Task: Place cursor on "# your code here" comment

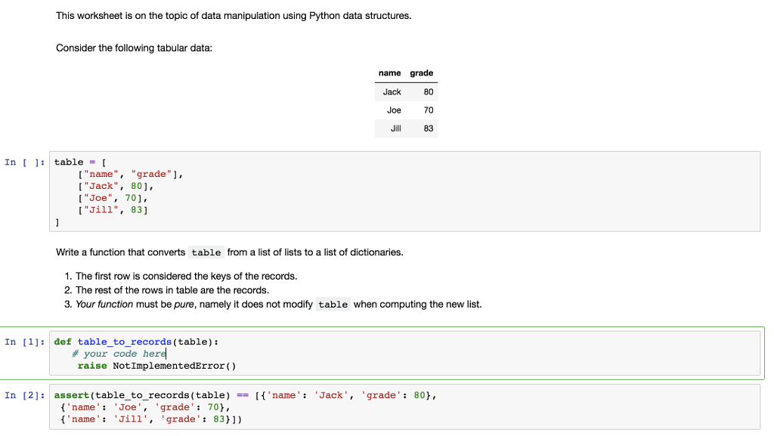Action: click(x=119, y=354)
